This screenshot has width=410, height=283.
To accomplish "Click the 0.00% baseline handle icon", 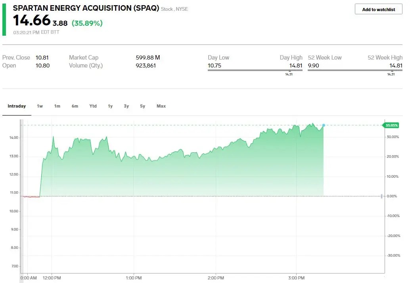I will pos(381,196).
